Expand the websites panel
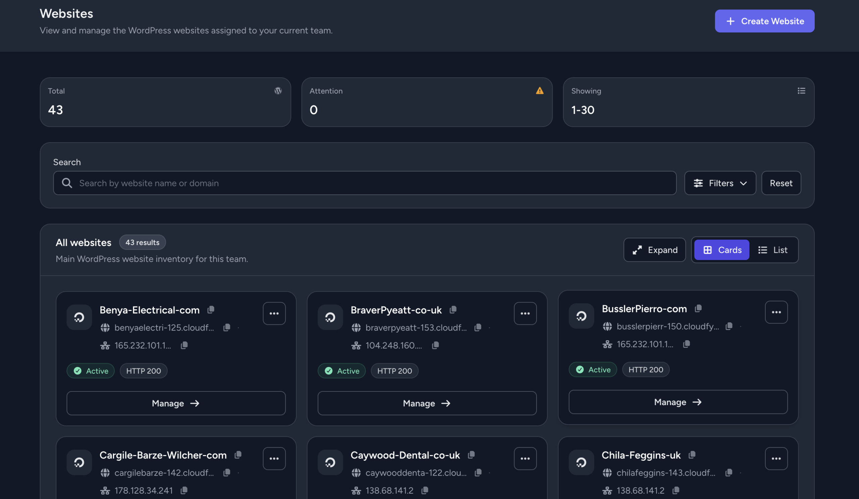 654,249
